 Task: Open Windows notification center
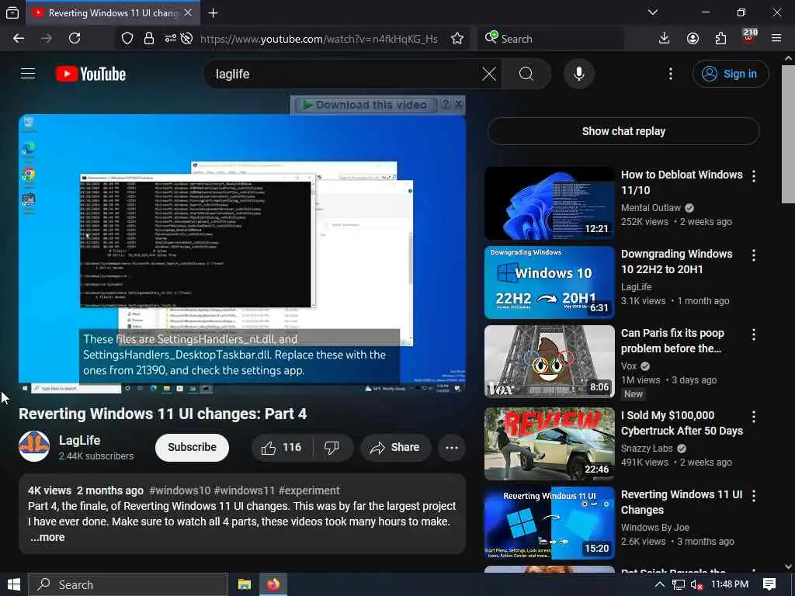point(769,584)
